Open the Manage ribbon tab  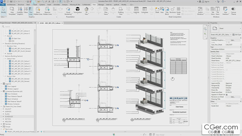pos(101,5)
